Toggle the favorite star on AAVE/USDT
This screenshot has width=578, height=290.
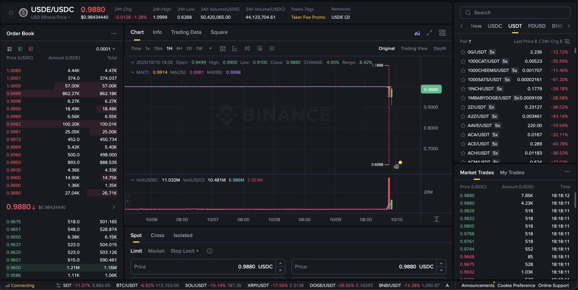coord(463,125)
